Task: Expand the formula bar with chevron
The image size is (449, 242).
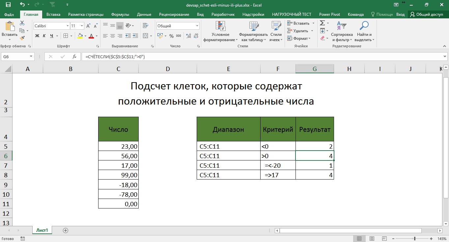Action: [x=445, y=57]
